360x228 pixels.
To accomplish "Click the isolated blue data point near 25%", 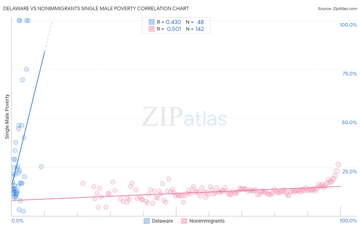I will coord(41,167).
